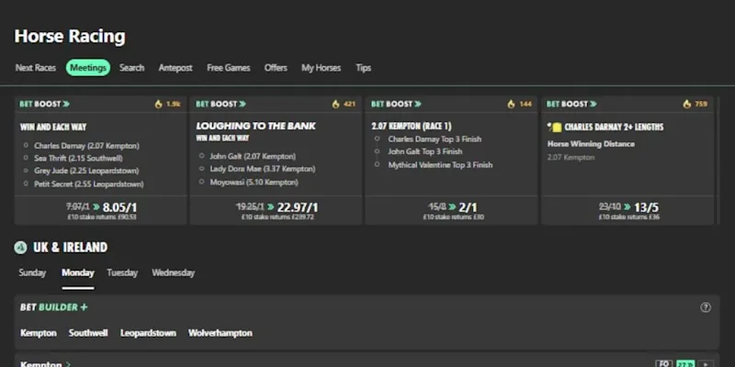Click Horse Winning Distance label

591,144
